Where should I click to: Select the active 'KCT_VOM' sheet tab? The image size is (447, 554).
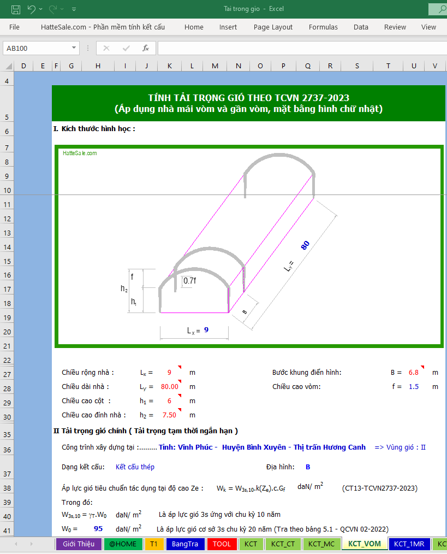pos(365,544)
